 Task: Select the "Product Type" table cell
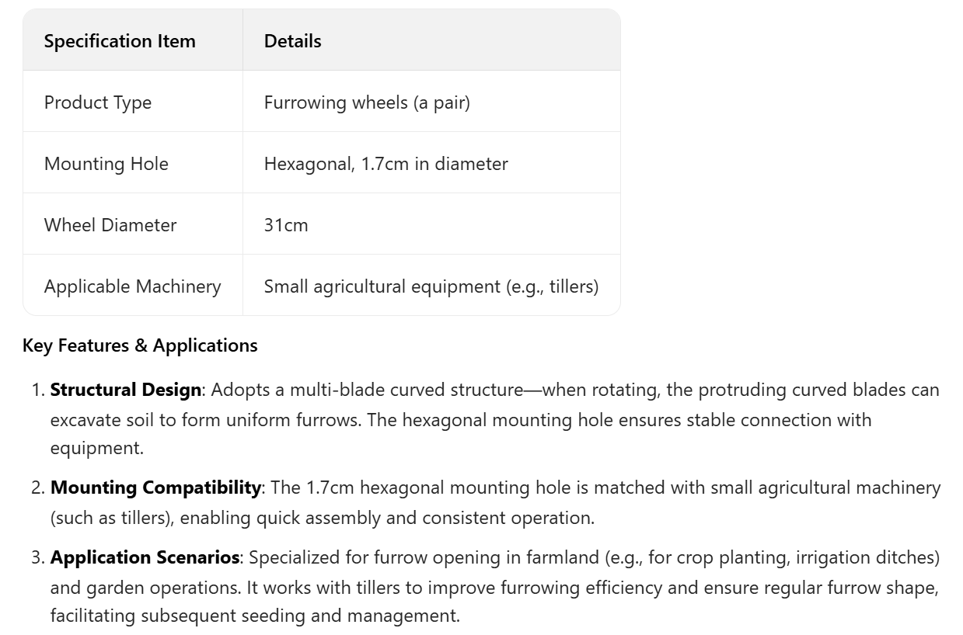coord(98,102)
